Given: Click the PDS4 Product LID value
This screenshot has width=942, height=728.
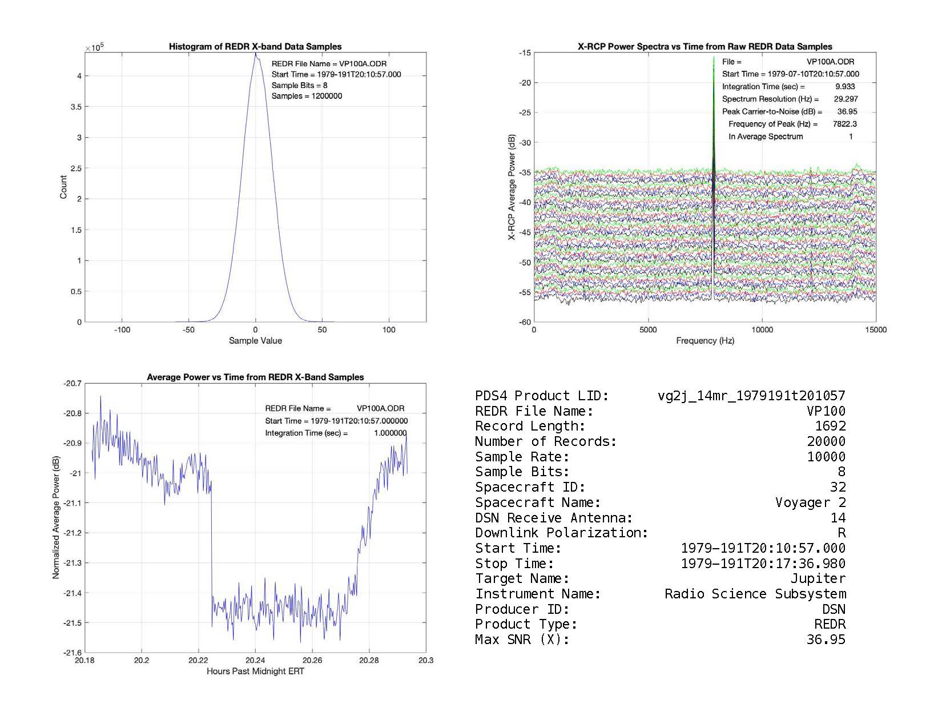Looking at the screenshot, I should click(751, 396).
